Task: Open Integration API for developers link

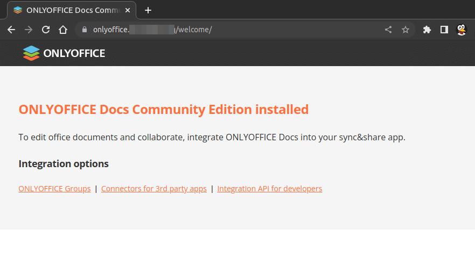Action: point(269,189)
